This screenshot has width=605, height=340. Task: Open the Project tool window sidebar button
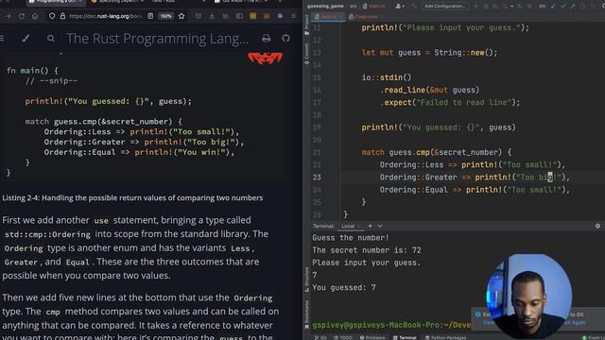306,25
